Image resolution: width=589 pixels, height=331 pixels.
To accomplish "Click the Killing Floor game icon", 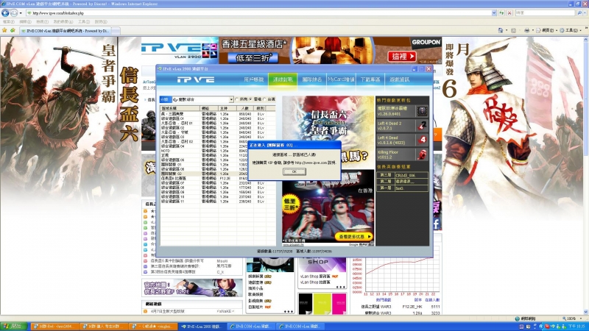I will coord(423,154).
